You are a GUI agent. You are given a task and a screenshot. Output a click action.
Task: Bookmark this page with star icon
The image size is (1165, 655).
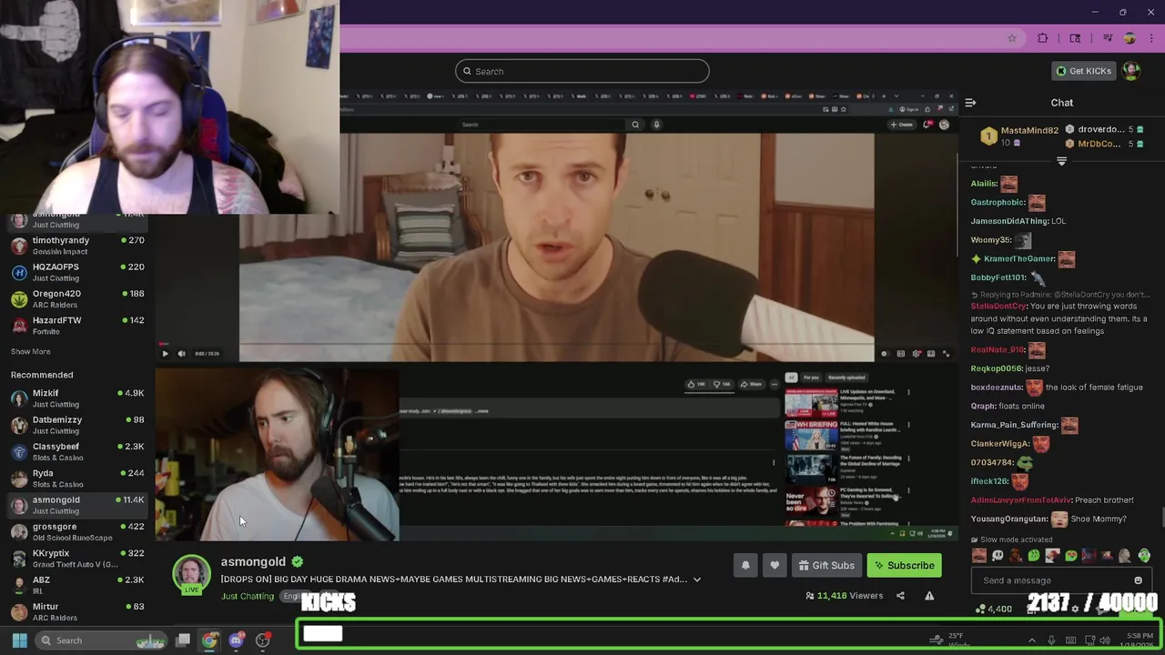tap(1011, 38)
